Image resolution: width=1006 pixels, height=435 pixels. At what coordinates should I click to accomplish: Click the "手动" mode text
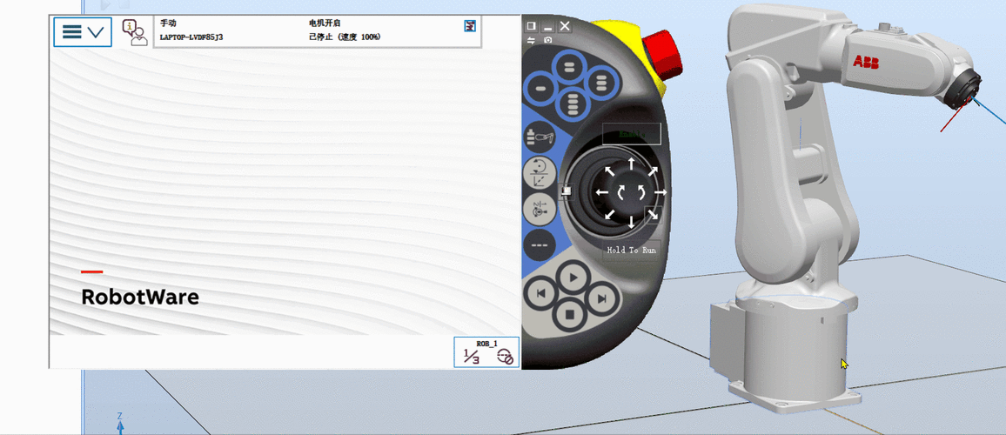(x=168, y=23)
